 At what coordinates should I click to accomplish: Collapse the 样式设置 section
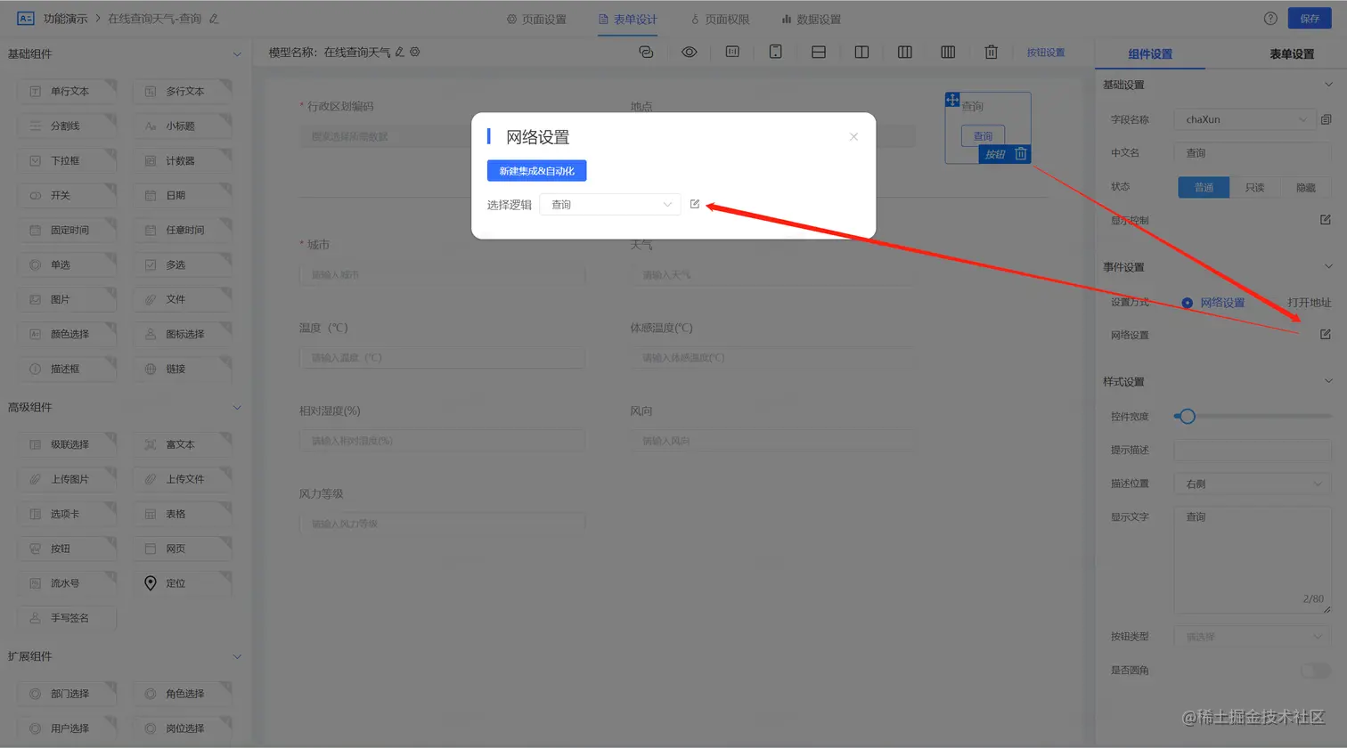(x=1328, y=381)
